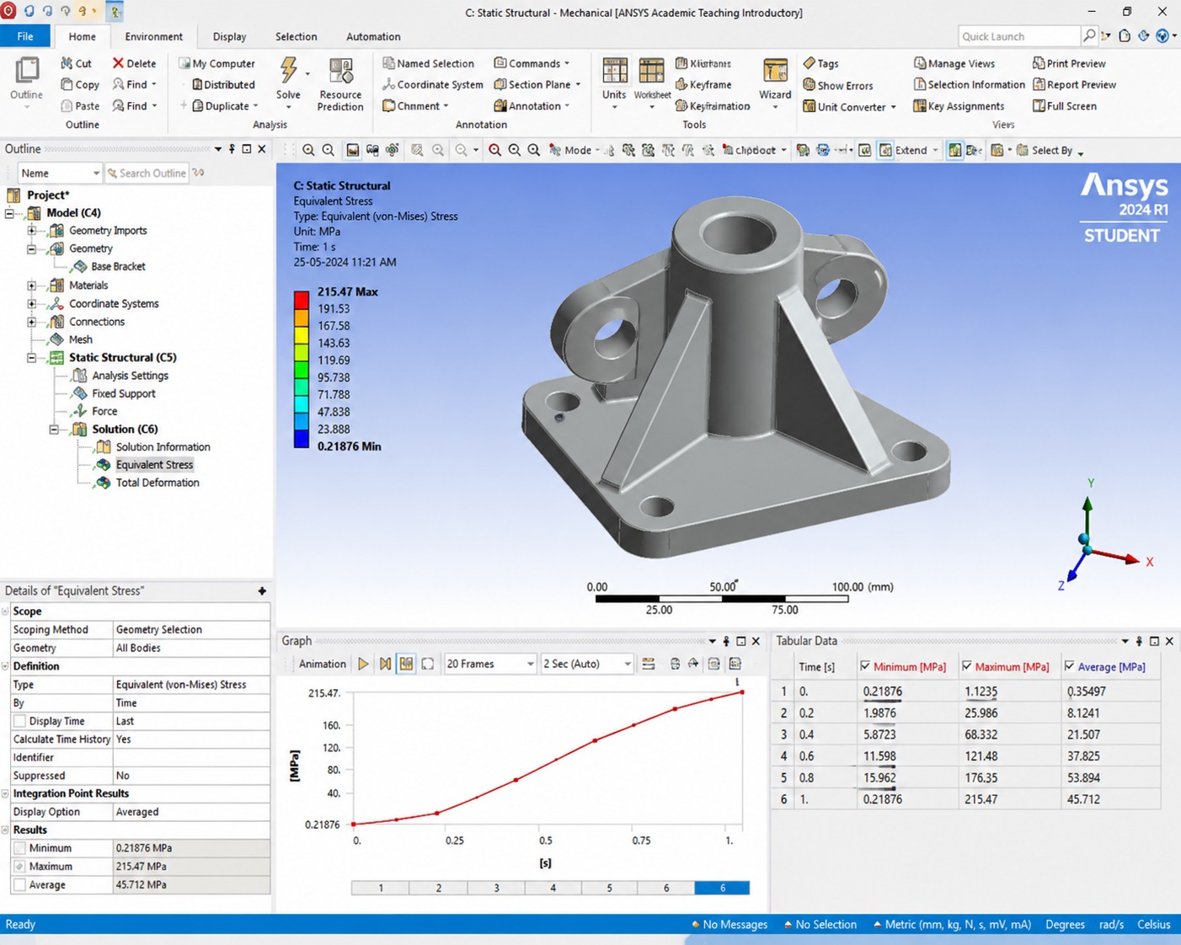Viewport: 1181px width, 945px height.
Task: Click the Solve lightning icon
Action: [x=288, y=71]
